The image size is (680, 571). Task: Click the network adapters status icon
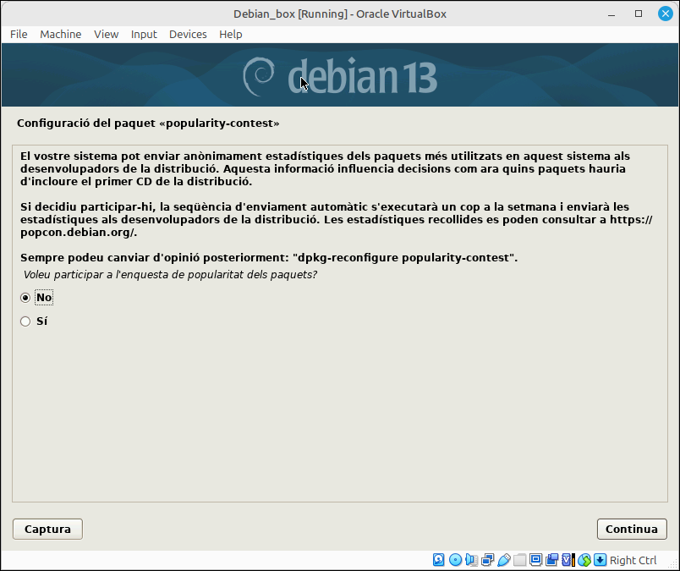[487, 560]
